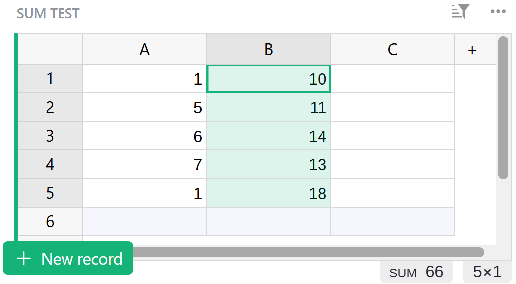Select column A header
Image resolution: width=516 pixels, height=284 pixels.
tap(145, 49)
